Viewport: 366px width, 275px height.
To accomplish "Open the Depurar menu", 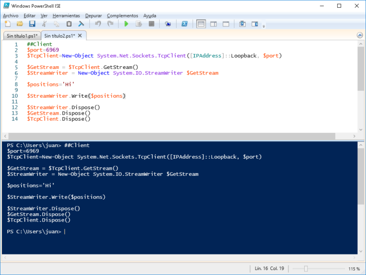I will click(x=93, y=15).
